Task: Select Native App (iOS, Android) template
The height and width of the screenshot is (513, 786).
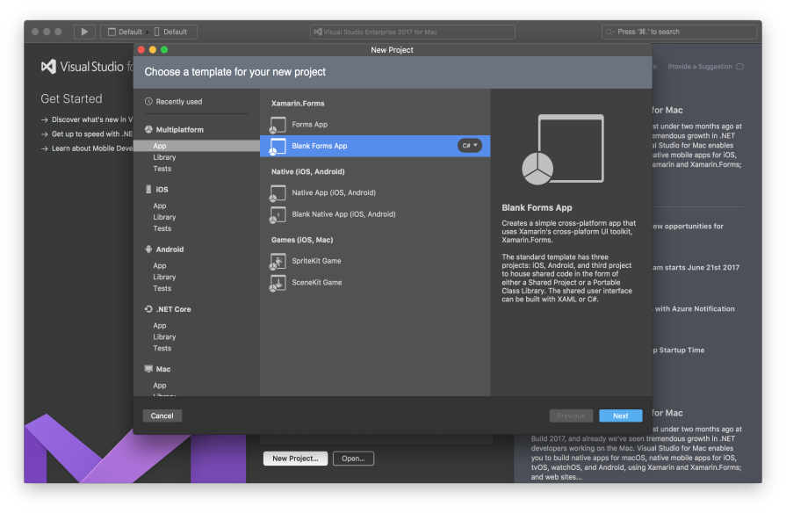Action: [x=375, y=192]
